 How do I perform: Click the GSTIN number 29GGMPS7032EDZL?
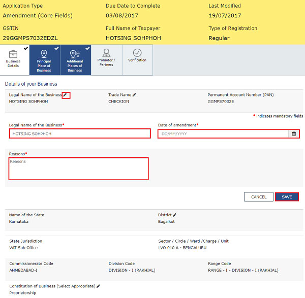pyautogui.click(x=30, y=38)
